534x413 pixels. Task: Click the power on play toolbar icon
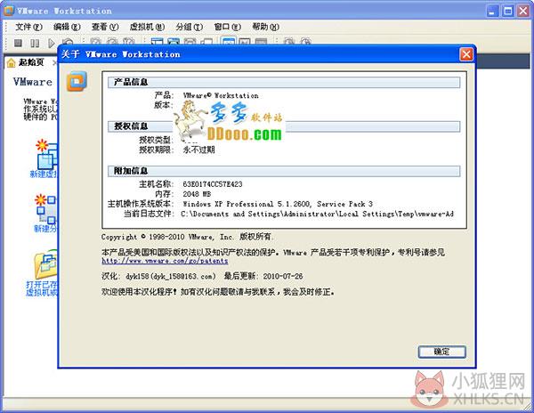point(51,44)
